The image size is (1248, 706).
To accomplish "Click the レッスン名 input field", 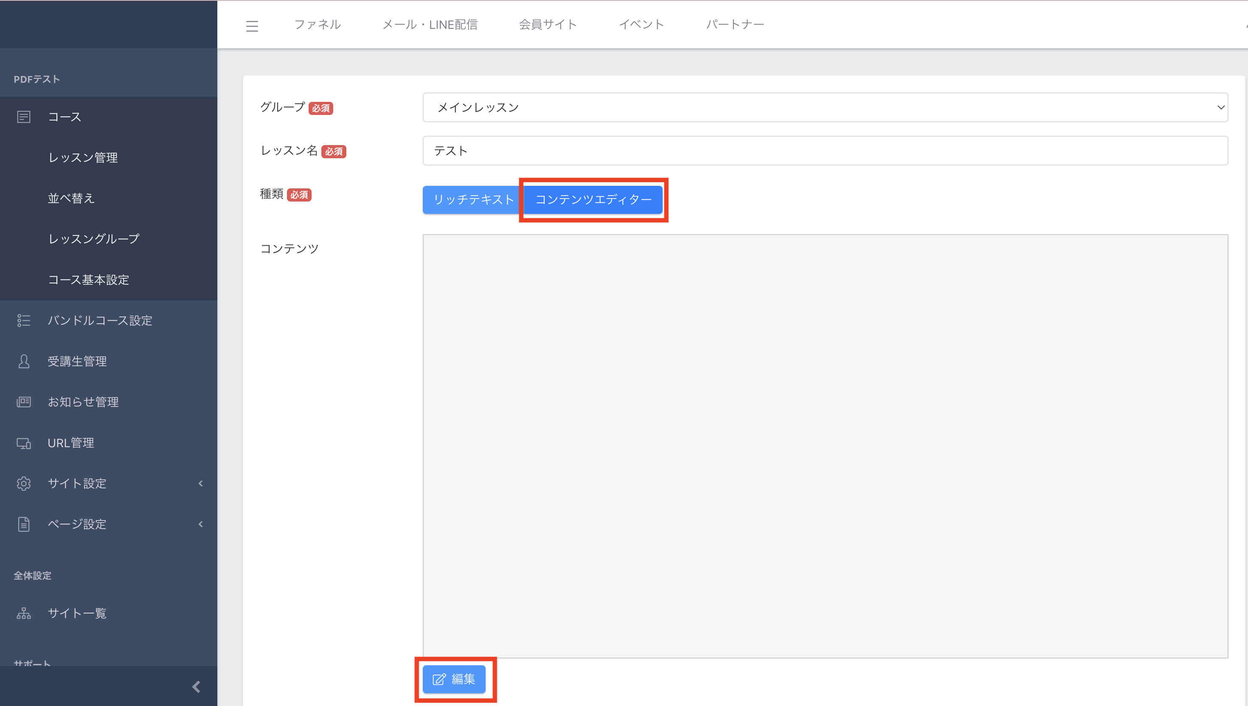I will [824, 151].
